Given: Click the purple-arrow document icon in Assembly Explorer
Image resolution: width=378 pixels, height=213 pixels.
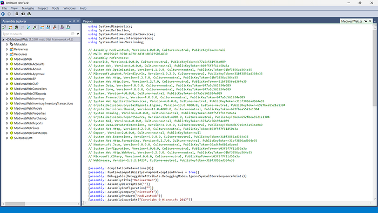Looking at the screenshot, I should (62, 27).
